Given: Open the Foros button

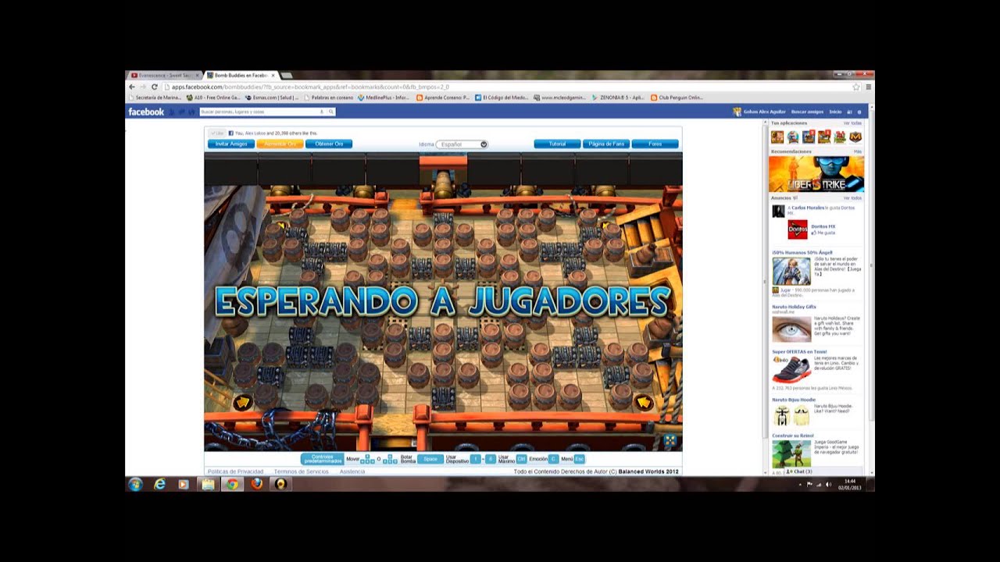Looking at the screenshot, I should [655, 144].
